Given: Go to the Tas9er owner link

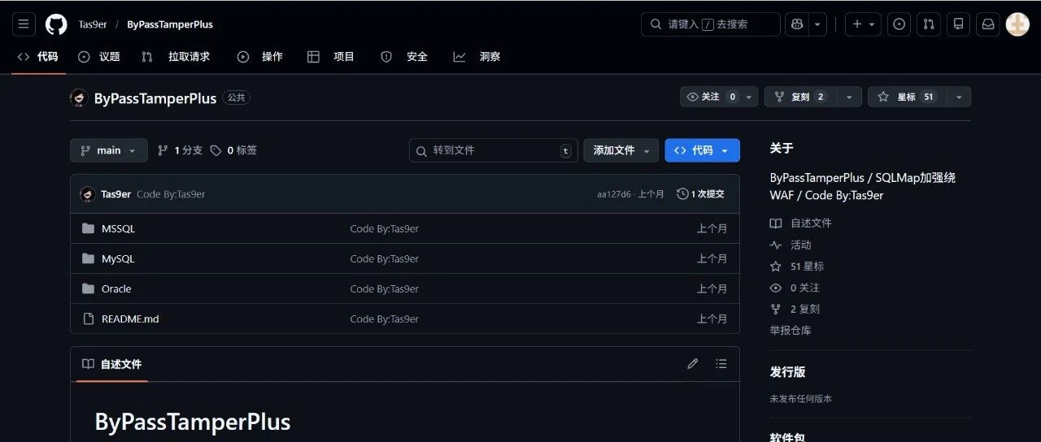Looking at the screenshot, I should coord(93,24).
